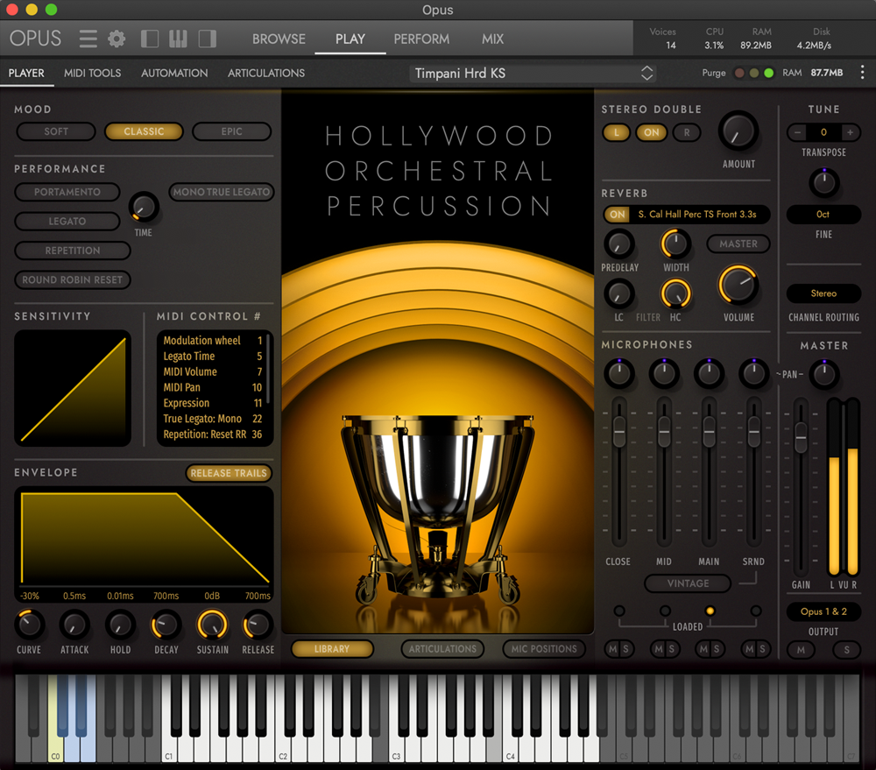This screenshot has height=770, width=876.
Task: Select the EPIC mood button
Action: click(x=231, y=131)
